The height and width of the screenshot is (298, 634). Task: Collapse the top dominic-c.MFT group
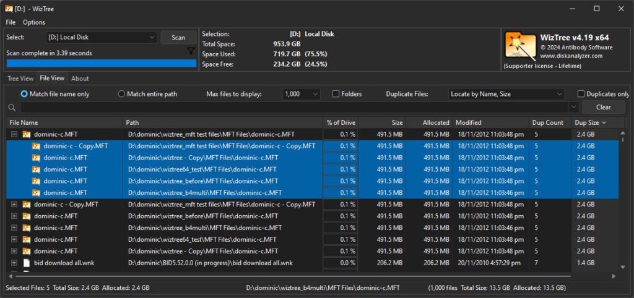[14, 134]
